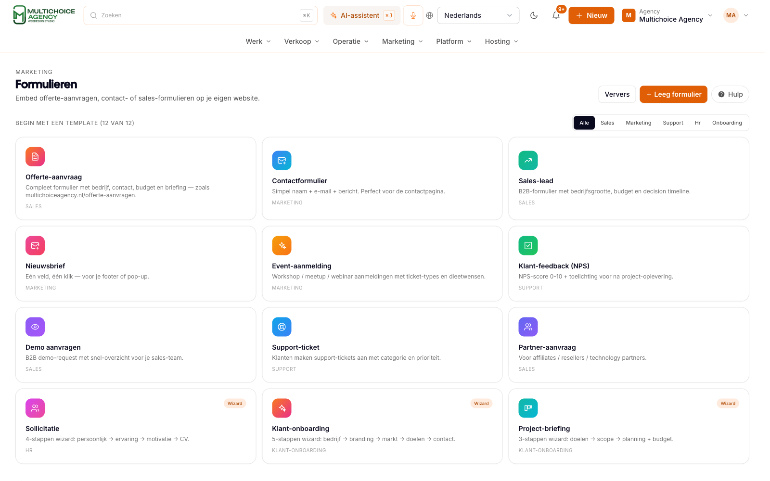Toggle dark mode with the moon icon
The image size is (770, 481).
tap(534, 15)
